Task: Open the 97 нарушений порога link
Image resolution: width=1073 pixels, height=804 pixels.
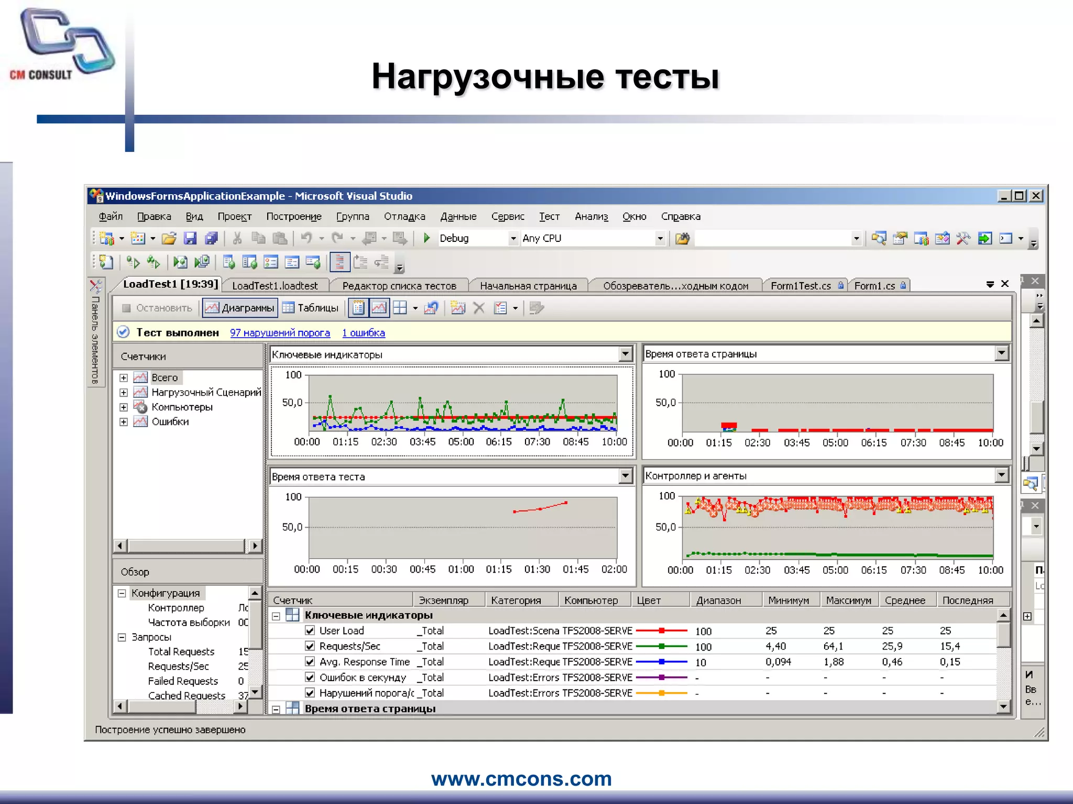Action: click(280, 333)
